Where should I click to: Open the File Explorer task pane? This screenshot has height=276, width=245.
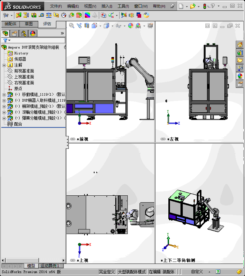click(x=240, y=60)
